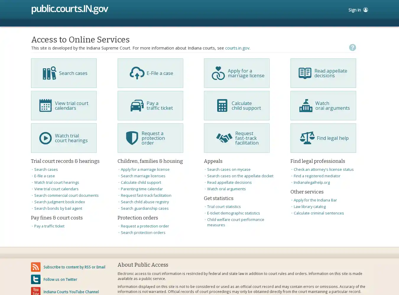Open 'Request fast-track facilitation' list link
Image resolution: width=399 pixels, height=295 pixels.
[x=146, y=195]
